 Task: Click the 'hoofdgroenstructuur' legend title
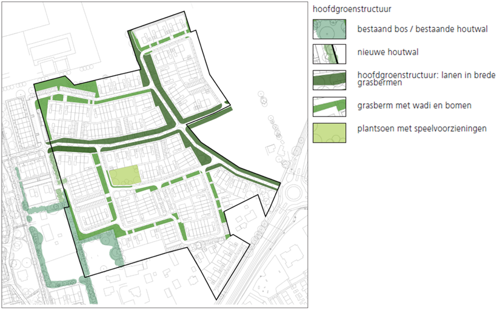click(x=352, y=9)
